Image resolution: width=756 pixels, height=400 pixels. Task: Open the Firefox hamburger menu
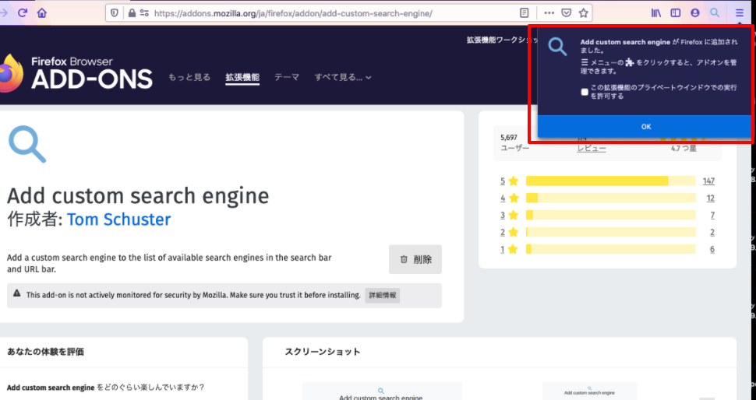[739, 13]
